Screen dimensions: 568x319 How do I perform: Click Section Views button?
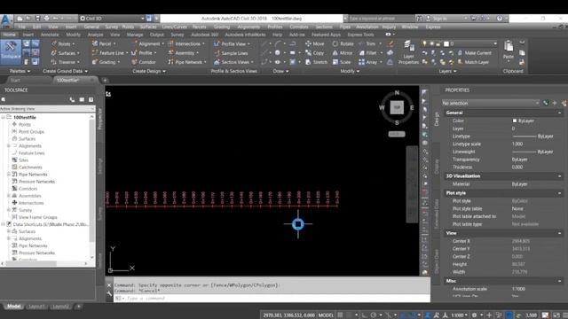tap(233, 62)
